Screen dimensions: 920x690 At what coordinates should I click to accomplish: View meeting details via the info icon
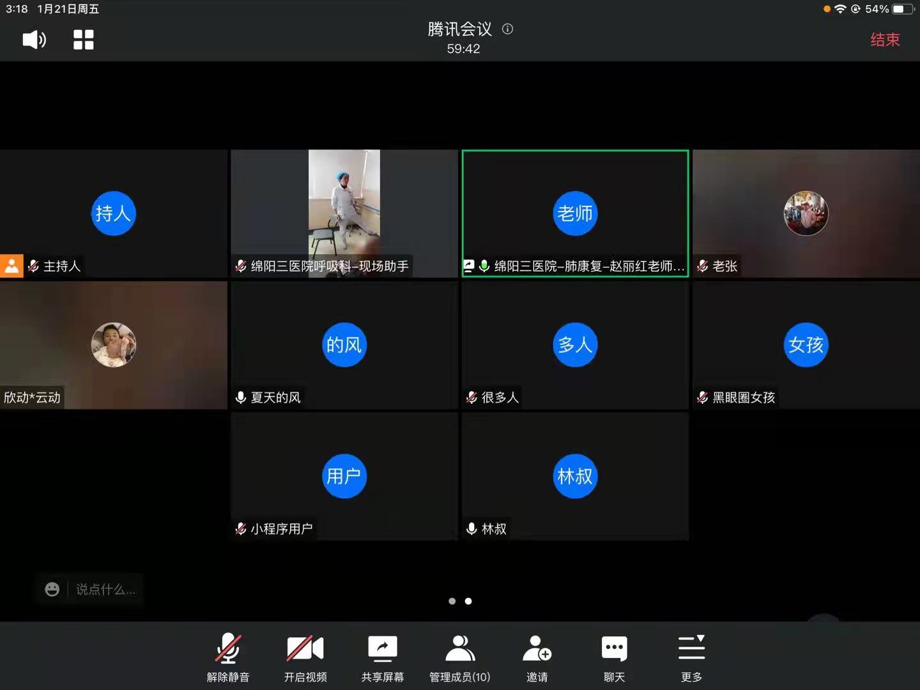(x=507, y=29)
